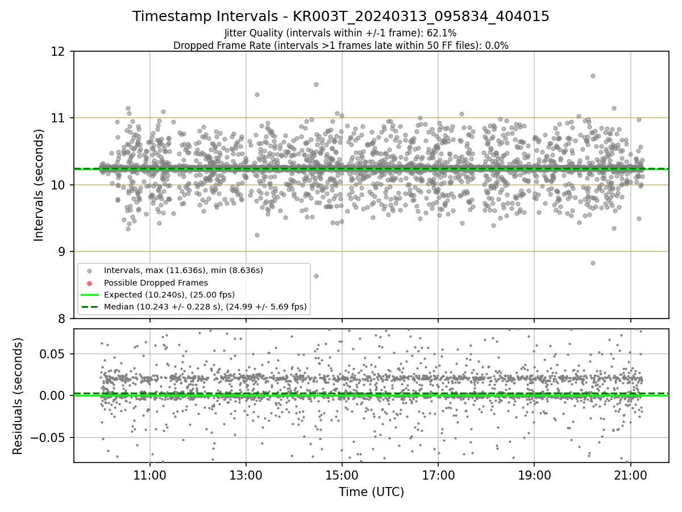Viewport: 682px width, 512px height.
Task: Click the highest outlier point near 11.6 seconds
Action: click(x=593, y=76)
